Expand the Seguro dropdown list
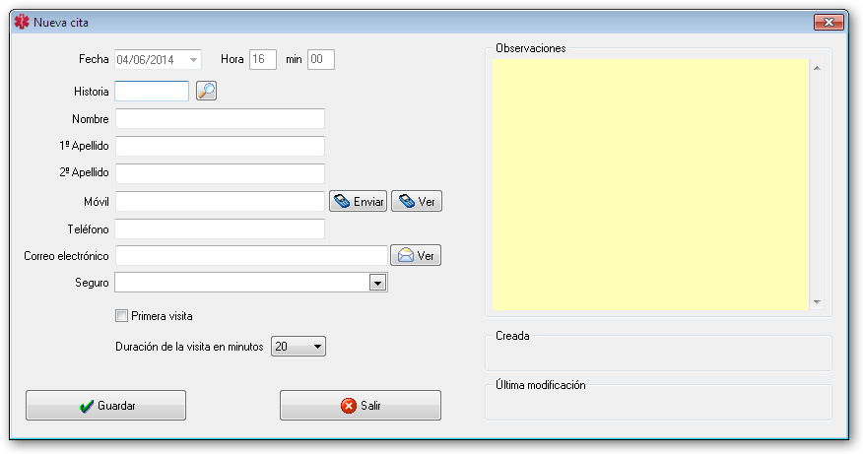The image size is (863, 454). [376, 284]
